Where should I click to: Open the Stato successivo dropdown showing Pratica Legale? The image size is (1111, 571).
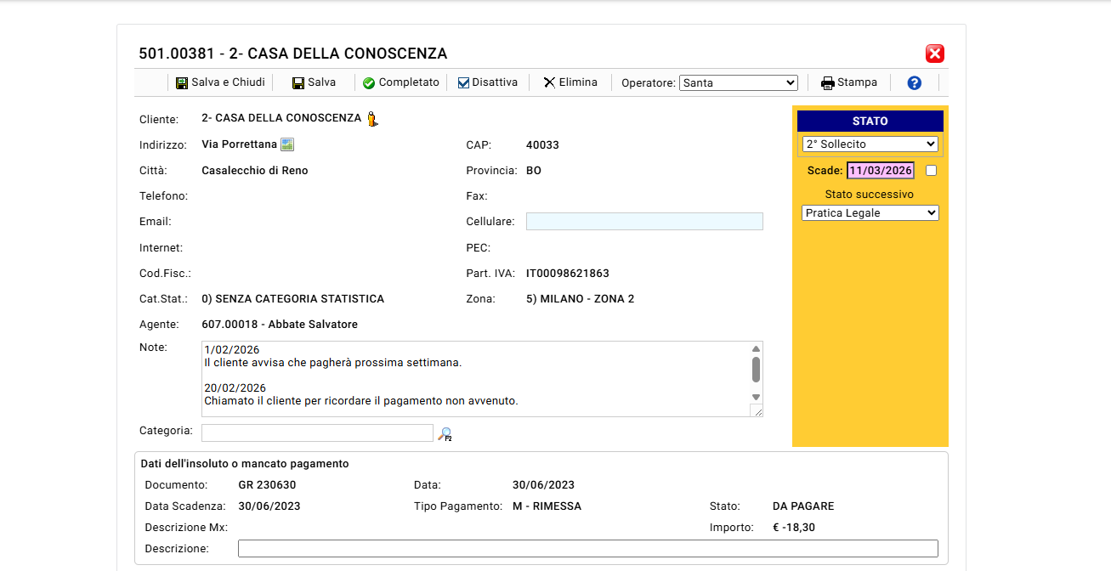pyautogui.click(x=870, y=212)
